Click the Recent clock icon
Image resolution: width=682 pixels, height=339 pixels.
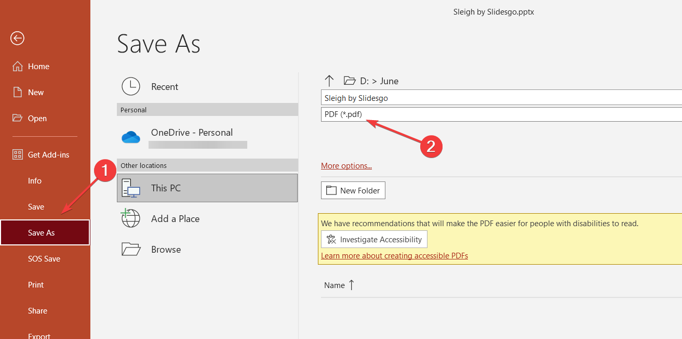tap(131, 87)
